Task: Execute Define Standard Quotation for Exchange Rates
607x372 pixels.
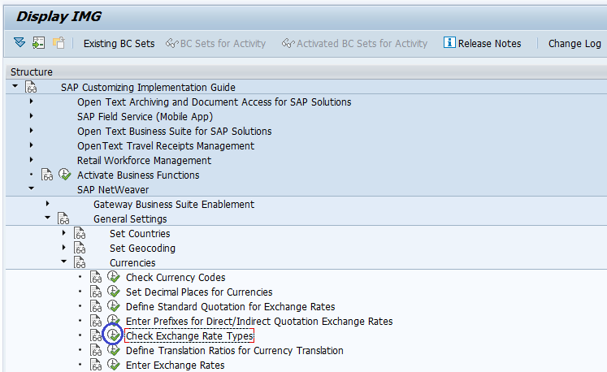Action: 114,306
